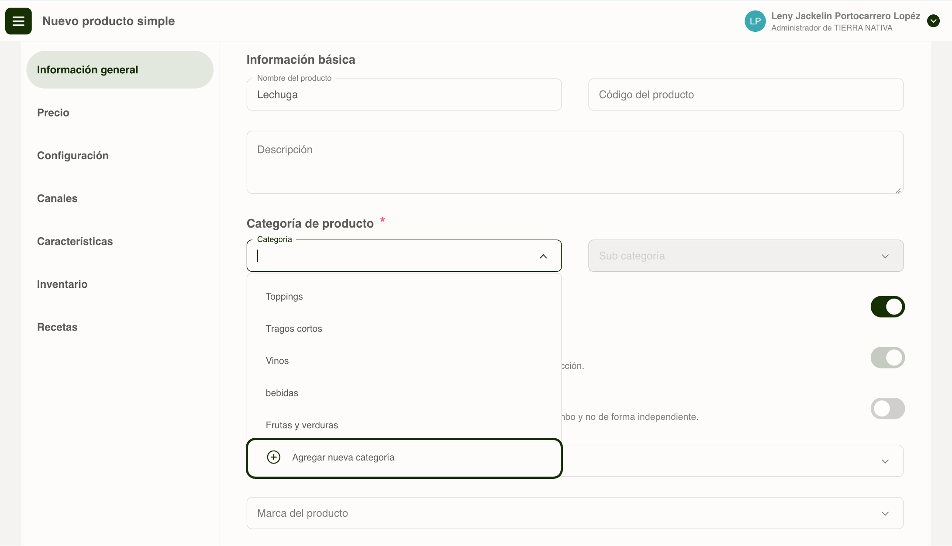The image size is (952, 546).
Task: Open the hamburger navigation menu
Action: [x=18, y=21]
